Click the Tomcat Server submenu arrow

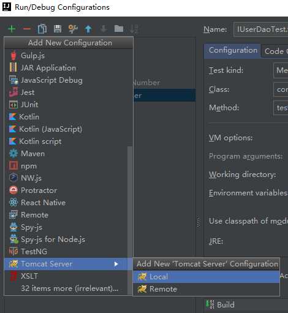click(116, 264)
